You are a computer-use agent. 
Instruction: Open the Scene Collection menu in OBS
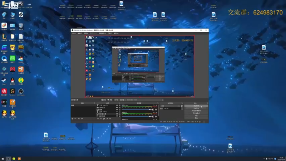(x=102, y=33)
